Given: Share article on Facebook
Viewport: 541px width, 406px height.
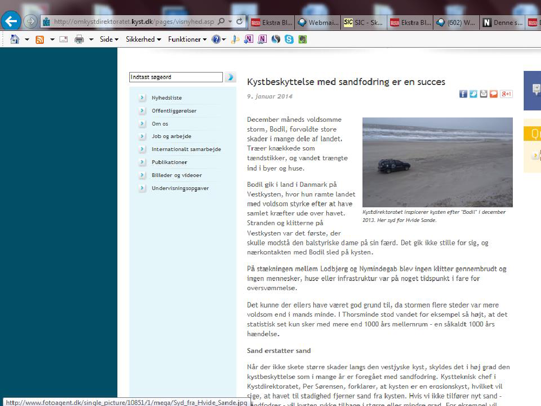Looking at the screenshot, I should pyautogui.click(x=463, y=94).
